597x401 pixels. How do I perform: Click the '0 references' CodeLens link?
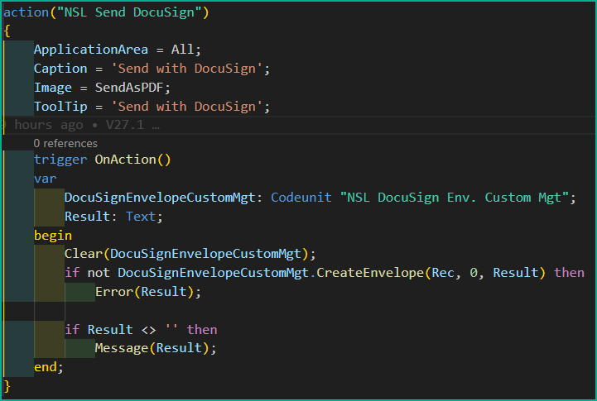65,143
